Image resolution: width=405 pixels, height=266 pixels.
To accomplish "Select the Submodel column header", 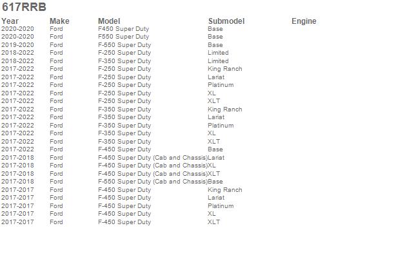I will [226, 21].
